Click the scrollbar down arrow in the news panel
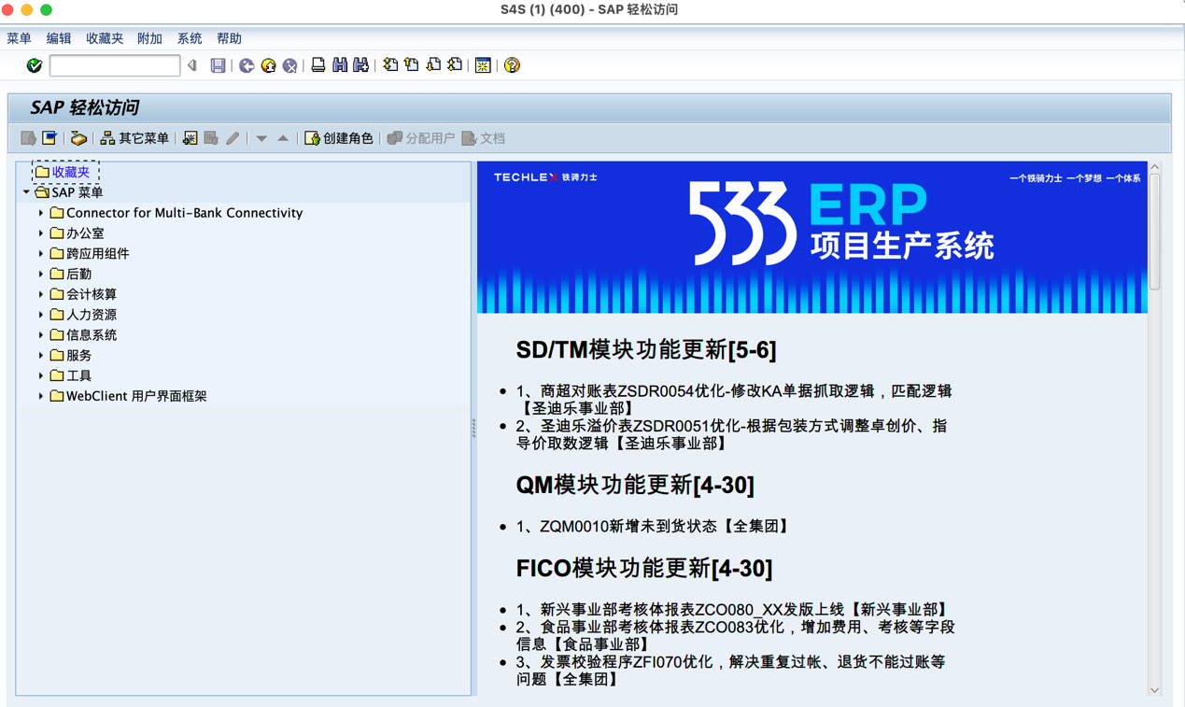This screenshot has height=707, width=1185. pyautogui.click(x=1155, y=690)
